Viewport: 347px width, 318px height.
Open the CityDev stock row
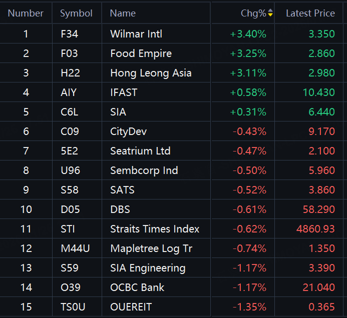pos(128,131)
